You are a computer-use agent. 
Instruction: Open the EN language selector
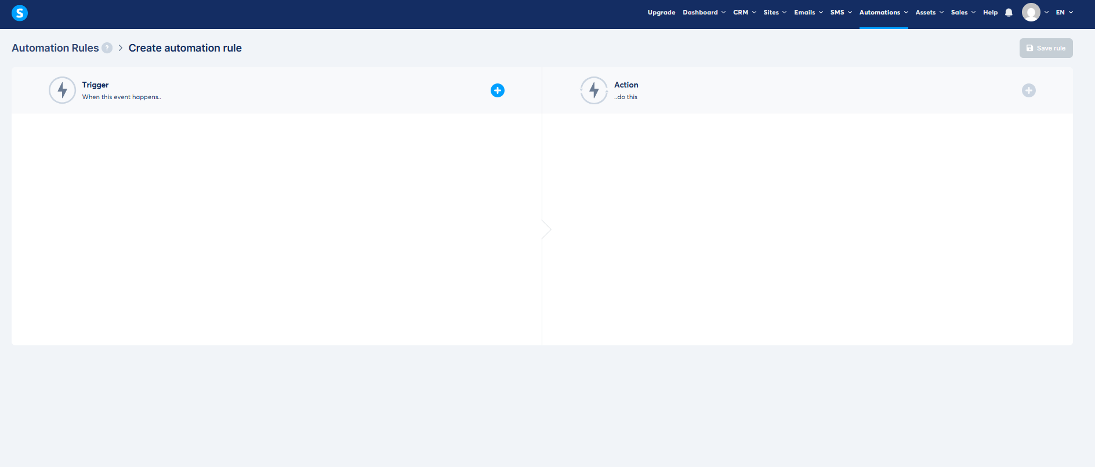tap(1064, 12)
